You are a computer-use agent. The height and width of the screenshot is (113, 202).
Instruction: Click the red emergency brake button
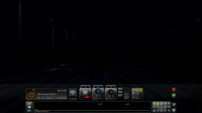174,90
